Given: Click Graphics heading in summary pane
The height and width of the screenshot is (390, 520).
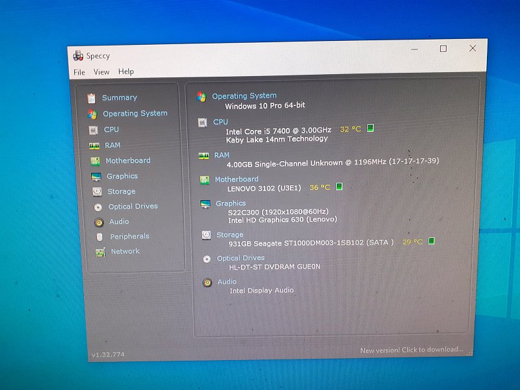Looking at the screenshot, I should (x=231, y=203).
